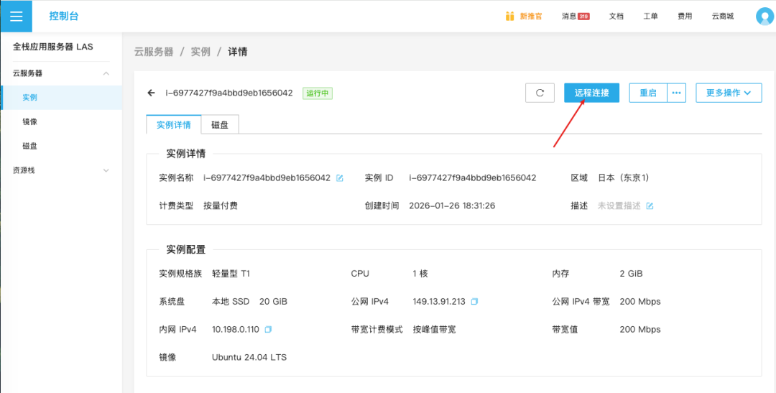Viewport: 776px width, 393px height.
Task: Click the 本地 SSD 20 GiB value
Action: click(249, 302)
